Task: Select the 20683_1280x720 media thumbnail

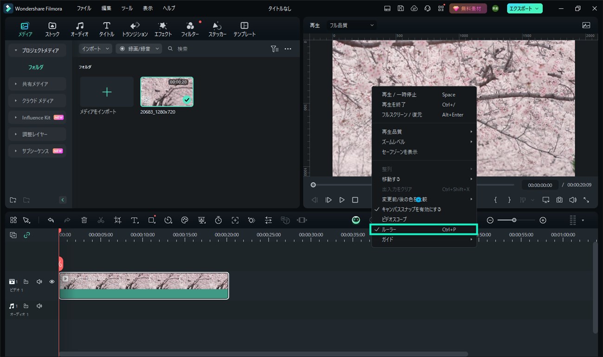Action: click(167, 92)
